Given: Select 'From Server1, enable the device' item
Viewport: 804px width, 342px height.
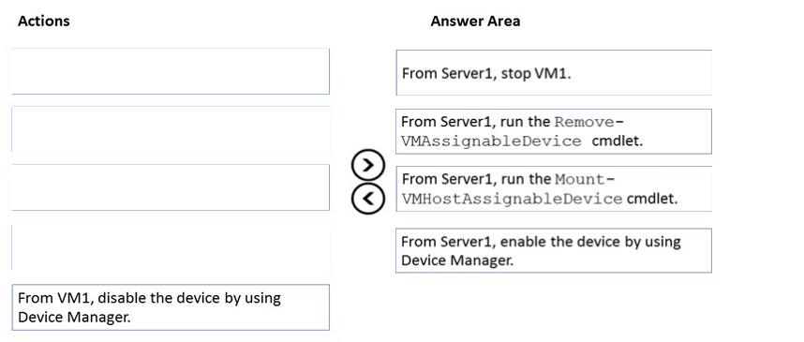Looking at the screenshot, I should (554, 250).
